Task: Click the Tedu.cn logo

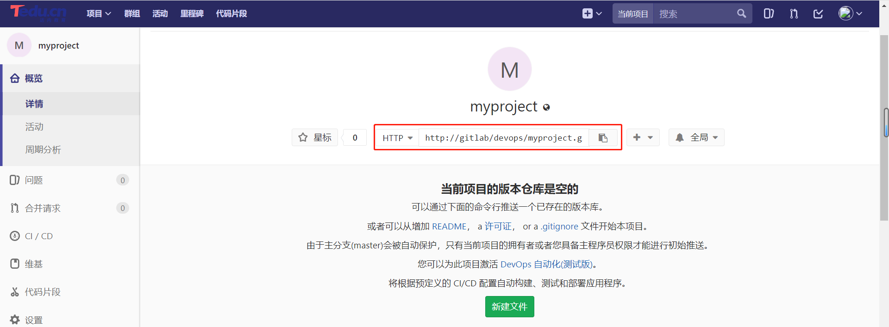Action: tap(38, 12)
